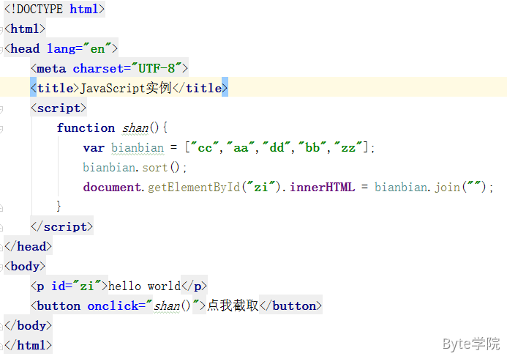Click the function name shan in its declaration

(135, 128)
